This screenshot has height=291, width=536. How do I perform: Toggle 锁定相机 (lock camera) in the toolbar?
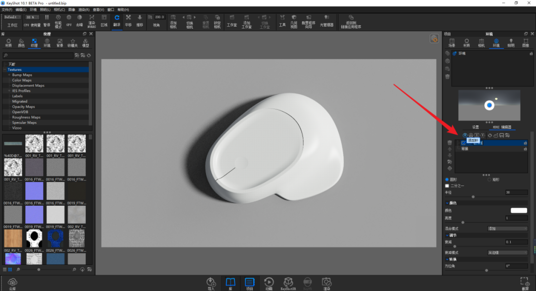tap(217, 21)
